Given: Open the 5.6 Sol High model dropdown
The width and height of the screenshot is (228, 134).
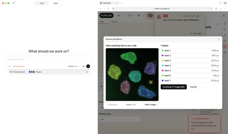Looking at the screenshot, I should 74,66.
